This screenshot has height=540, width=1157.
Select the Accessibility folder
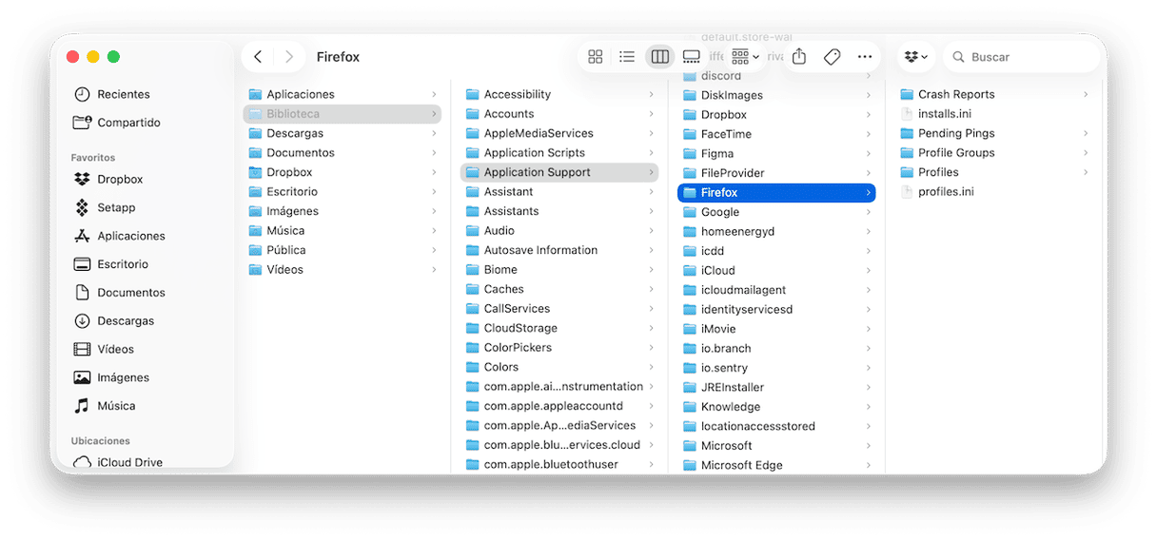coord(559,94)
